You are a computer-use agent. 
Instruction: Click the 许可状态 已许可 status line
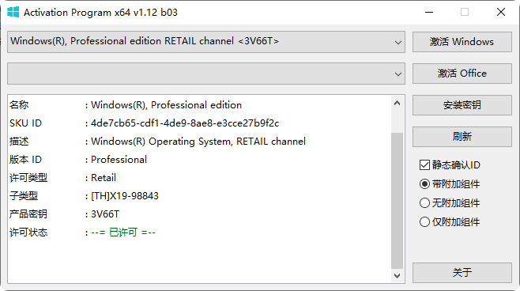(x=82, y=232)
